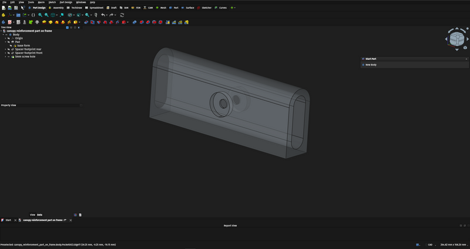Collapse the Start Part task panel
The height and width of the screenshot is (249, 470).
(x=466, y=59)
